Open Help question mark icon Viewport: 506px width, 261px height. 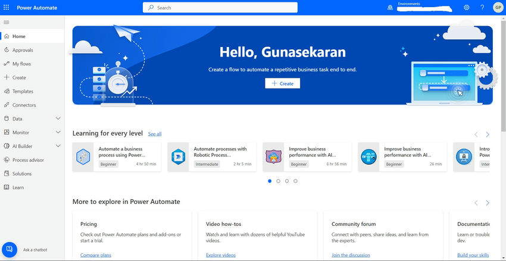[482, 7]
